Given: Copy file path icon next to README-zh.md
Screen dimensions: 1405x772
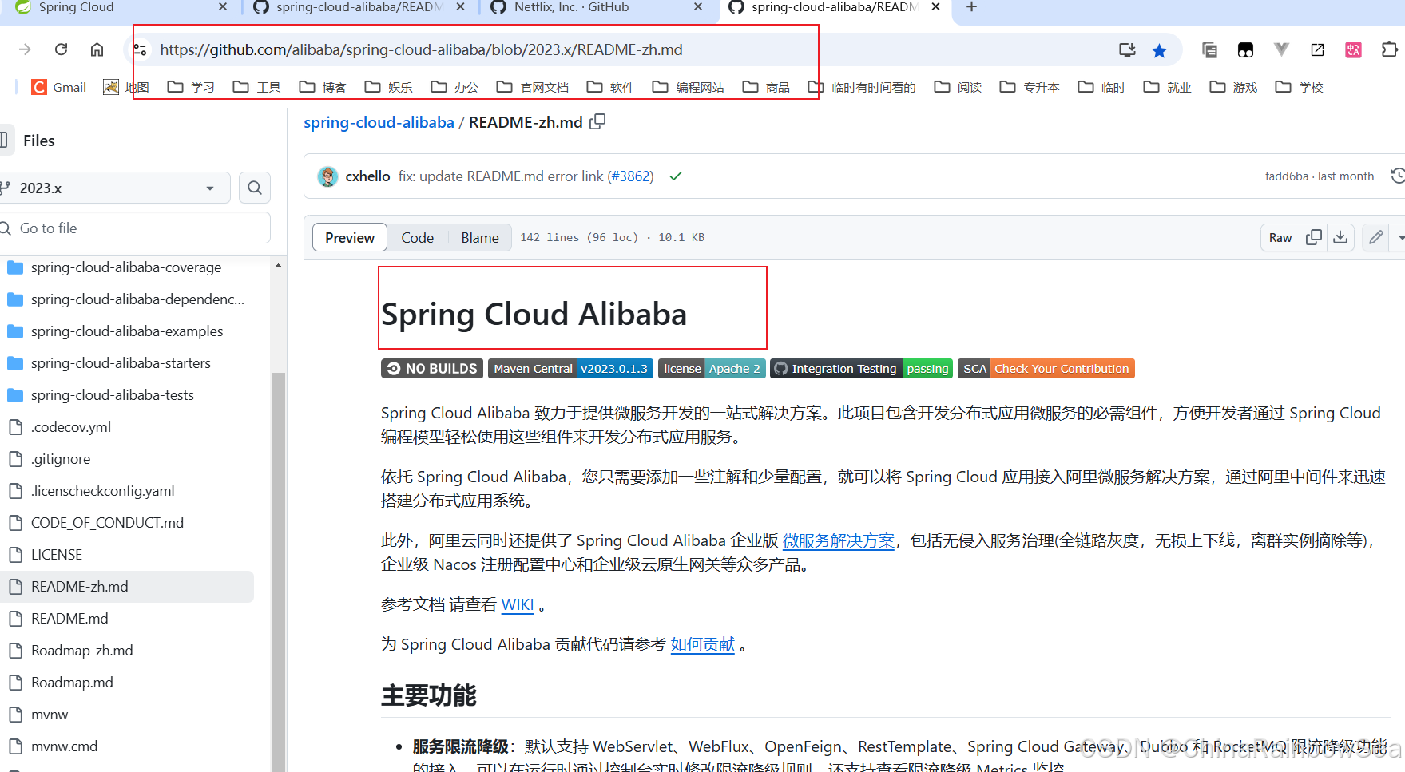Looking at the screenshot, I should point(597,122).
